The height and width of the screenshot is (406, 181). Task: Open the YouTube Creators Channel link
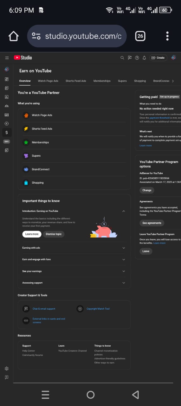point(73,351)
